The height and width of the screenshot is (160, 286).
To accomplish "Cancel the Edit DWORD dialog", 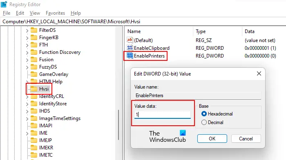I will [x=246, y=139].
